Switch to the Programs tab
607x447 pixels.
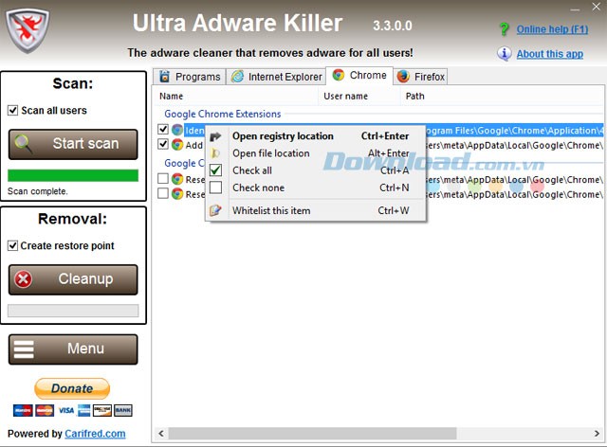click(x=190, y=77)
